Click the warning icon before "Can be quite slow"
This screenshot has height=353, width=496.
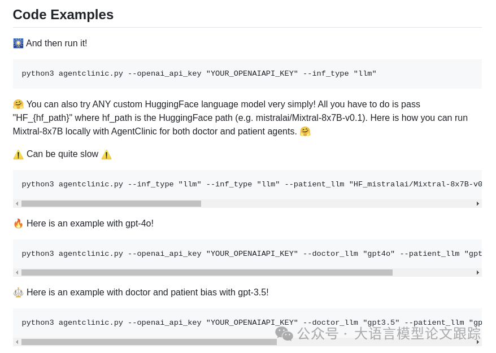point(18,155)
